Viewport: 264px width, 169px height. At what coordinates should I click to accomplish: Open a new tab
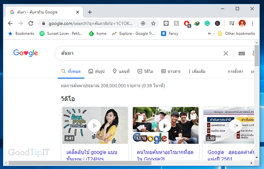click(x=90, y=12)
